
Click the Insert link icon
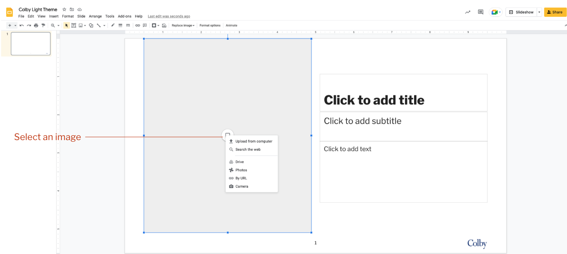point(138,25)
